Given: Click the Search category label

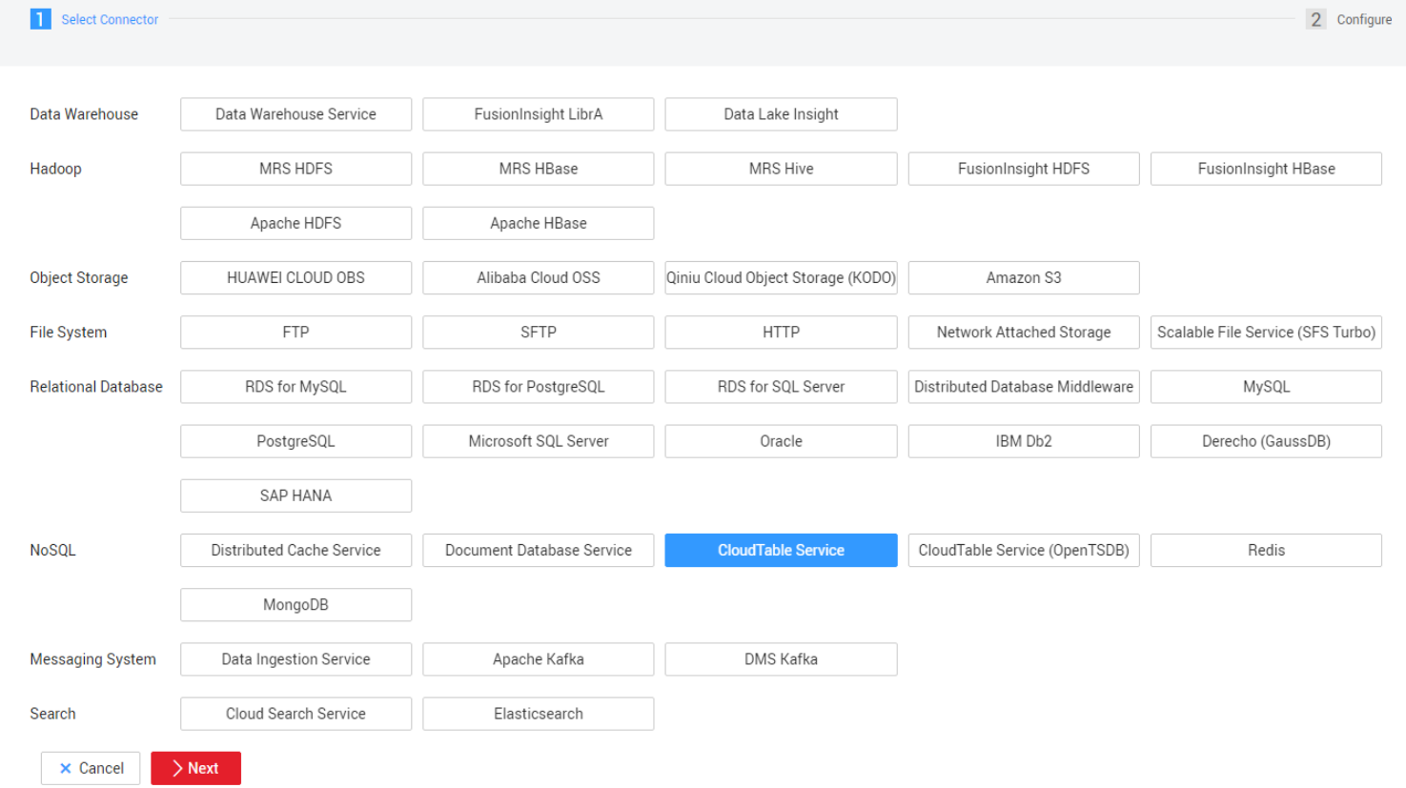Looking at the screenshot, I should 52,714.
